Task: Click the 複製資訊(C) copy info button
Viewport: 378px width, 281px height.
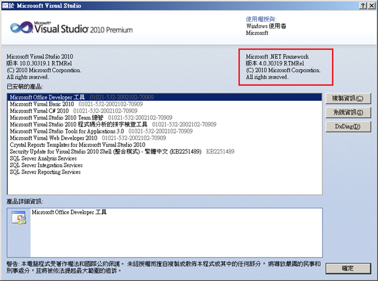Action: click(x=348, y=99)
